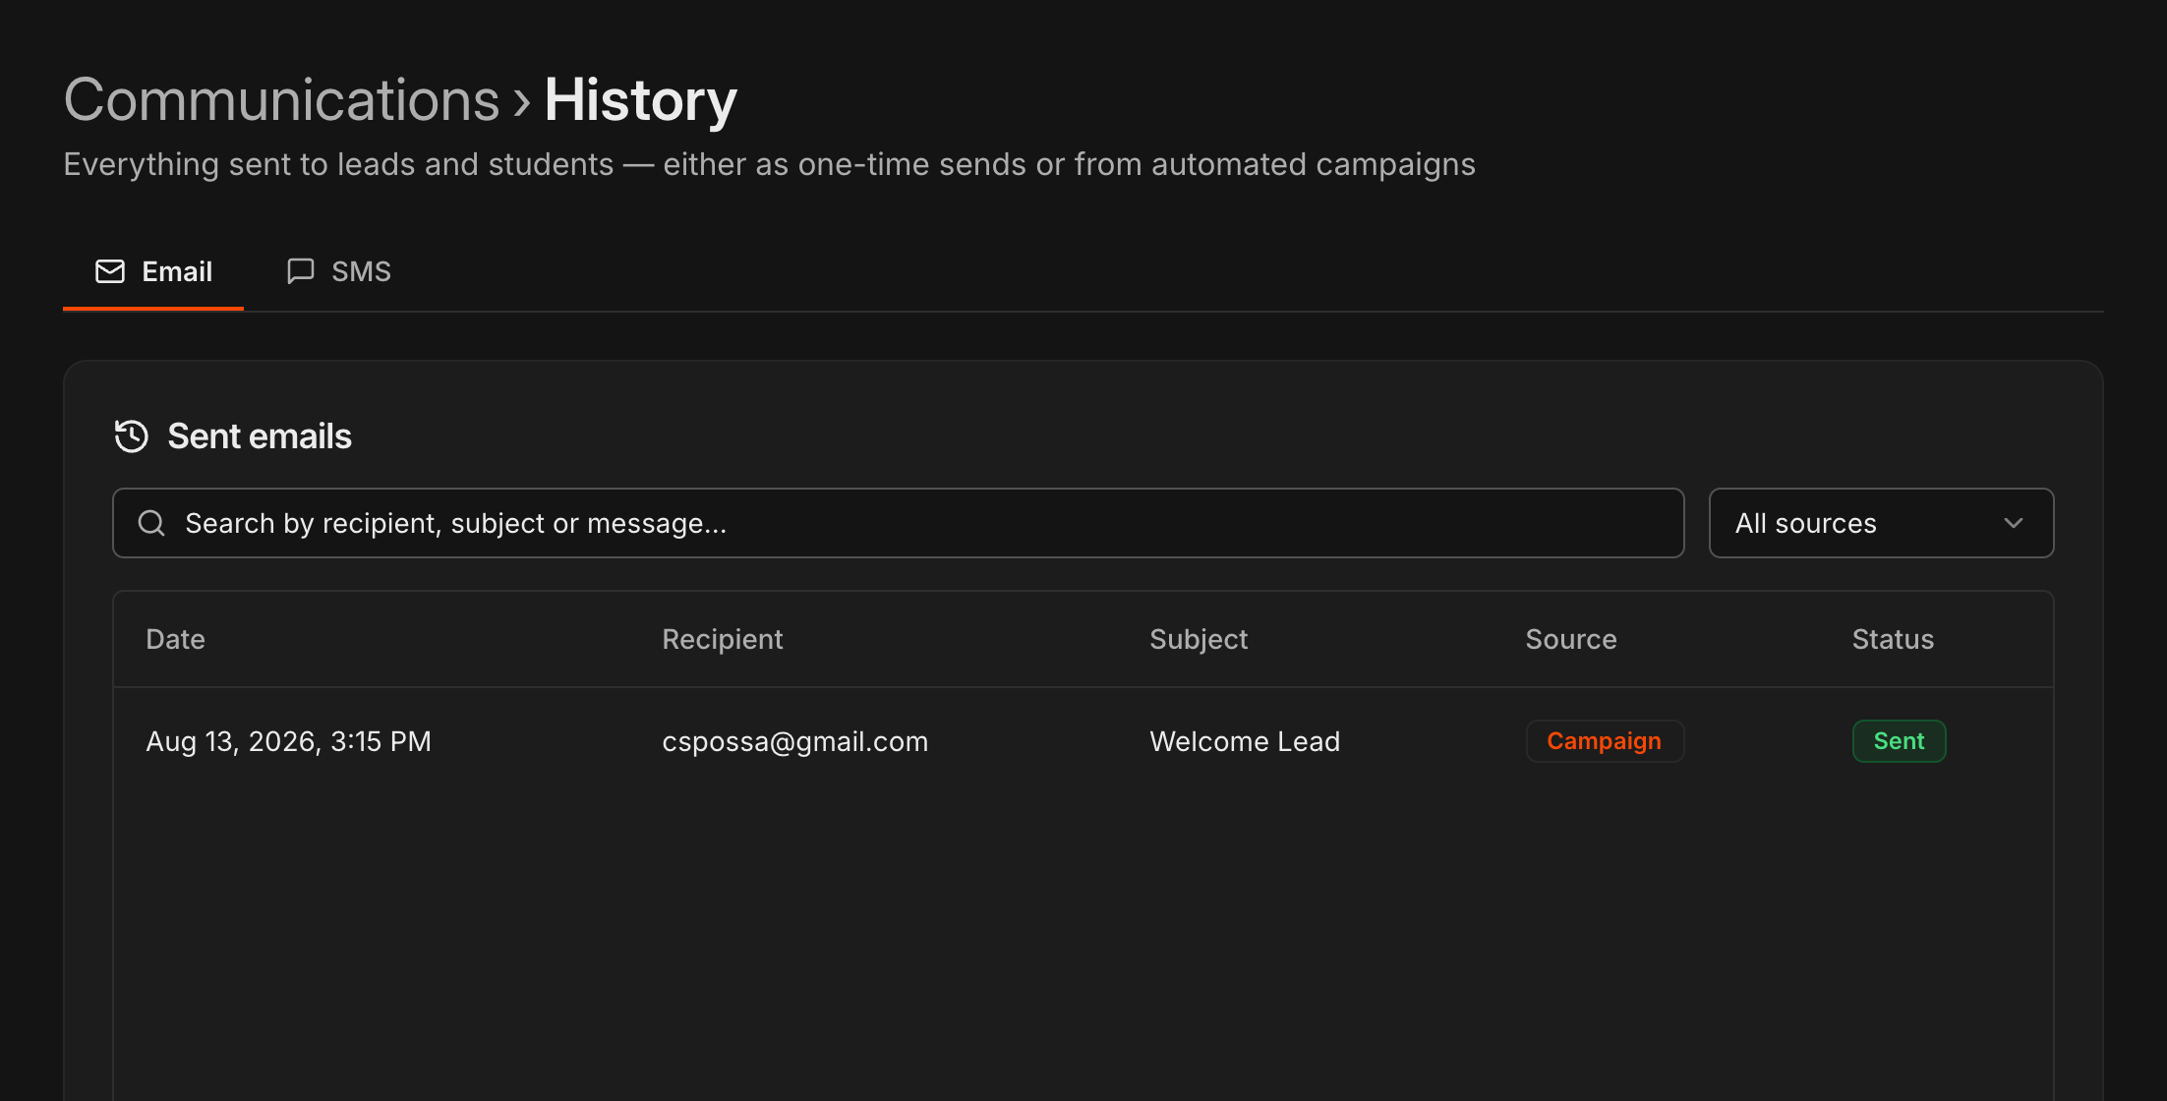Open the 'Welcome Lead' subject cell
This screenshot has height=1101, width=2167.
(1245, 741)
